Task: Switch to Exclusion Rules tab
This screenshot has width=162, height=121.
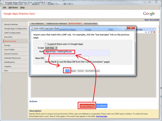Action: (91, 23)
